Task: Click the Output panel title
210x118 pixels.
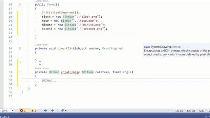Action: pos(5,117)
